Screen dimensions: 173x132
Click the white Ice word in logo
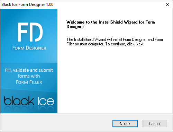(x=46, y=101)
